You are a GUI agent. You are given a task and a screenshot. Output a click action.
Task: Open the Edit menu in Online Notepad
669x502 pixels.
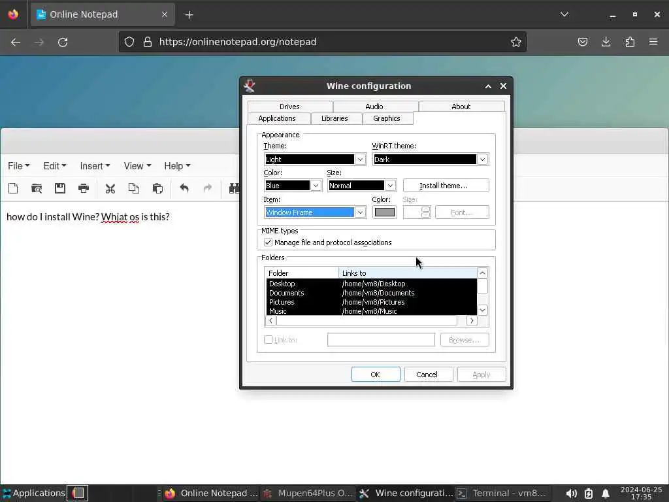55,165
